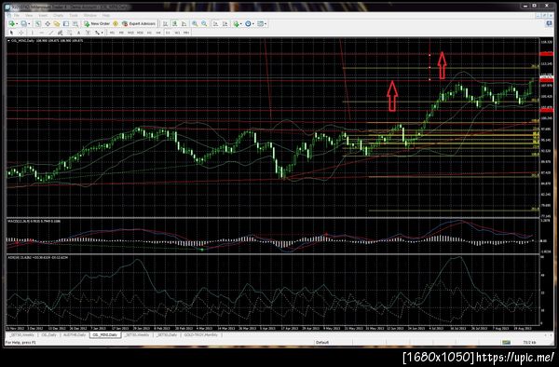Expand the Profiles dropdown arrow
The height and width of the screenshot is (367, 559).
point(29,24)
